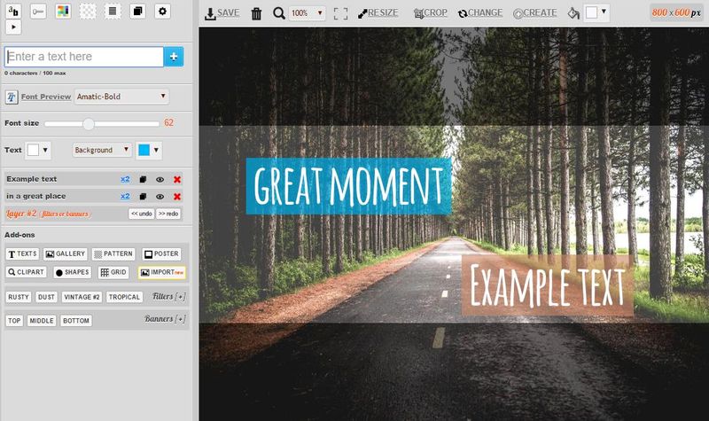Click the trash bin icon
This screenshot has height=421, width=709.
tap(256, 13)
